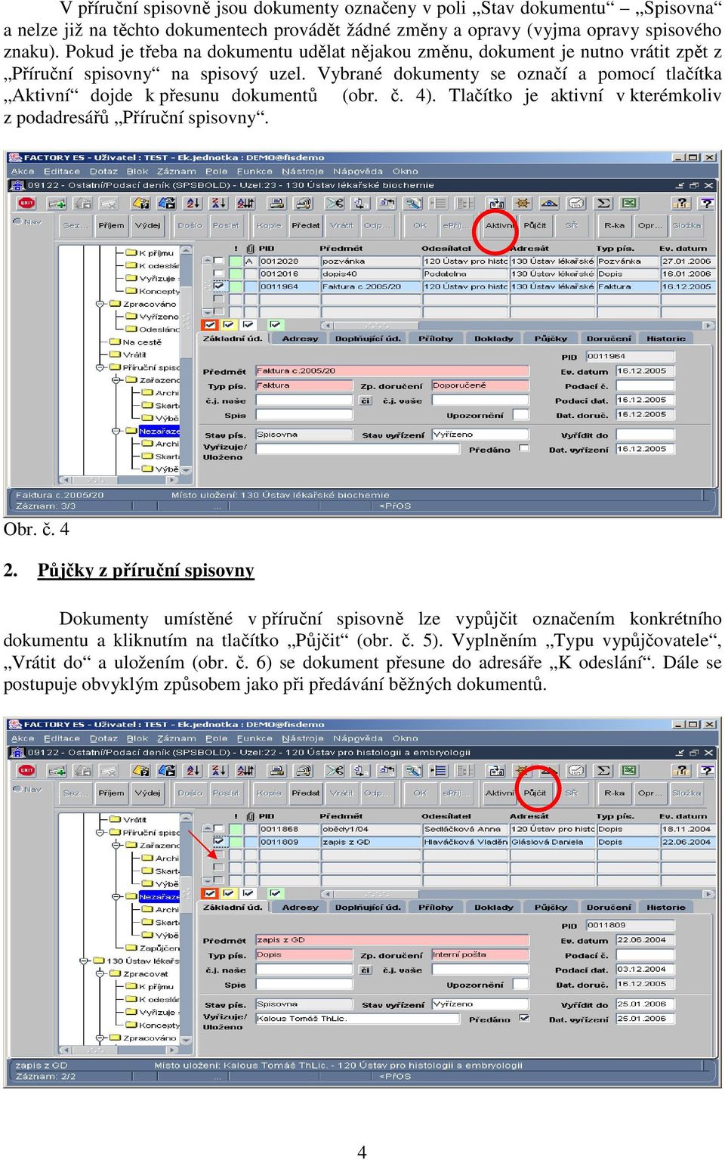Collapse Zpracováno node in Uzel:23 tree
Screen dimensions: 725x1160
coord(100,304)
